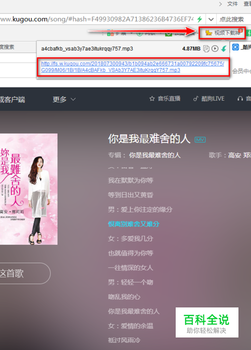
Task: Open singer link 高安
Action: click(234, 155)
